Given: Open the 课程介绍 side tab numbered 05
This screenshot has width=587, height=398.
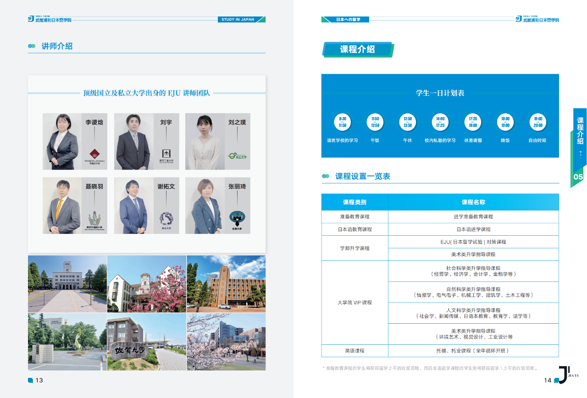Looking at the screenshot, I should [579, 148].
